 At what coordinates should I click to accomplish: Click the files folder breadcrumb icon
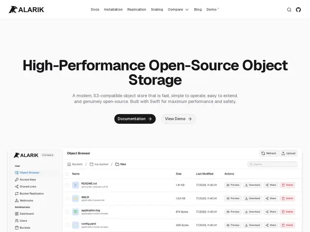(x=117, y=164)
